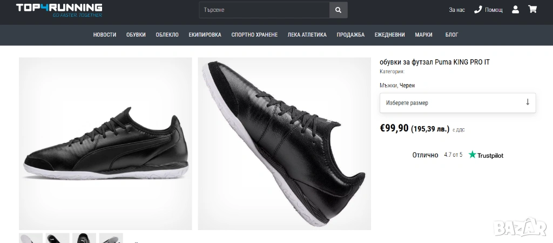Select СПОРТНО ХРАНЕНЕ in navigation
The width and height of the screenshot is (553, 243).
click(x=254, y=35)
